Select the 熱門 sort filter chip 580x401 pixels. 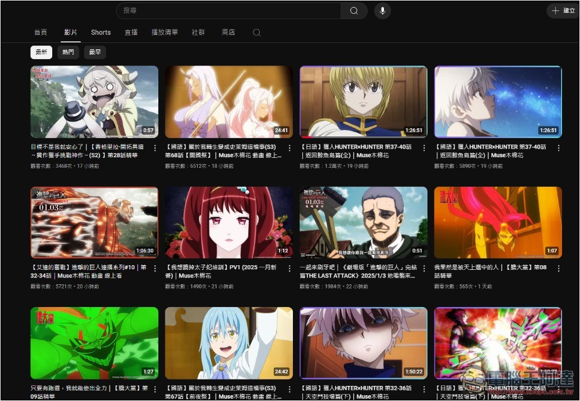pyautogui.click(x=68, y=52)
